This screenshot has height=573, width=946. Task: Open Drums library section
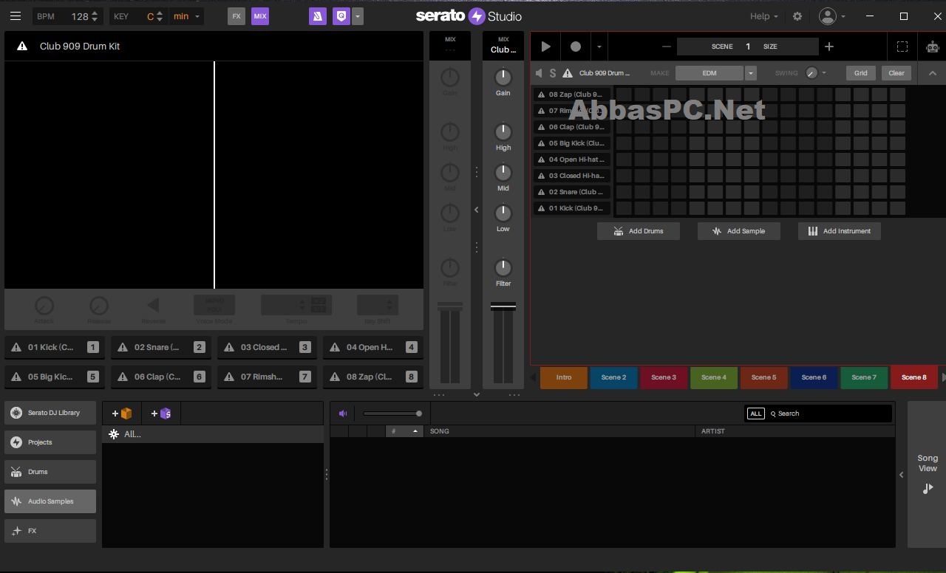tap(50, 472)
